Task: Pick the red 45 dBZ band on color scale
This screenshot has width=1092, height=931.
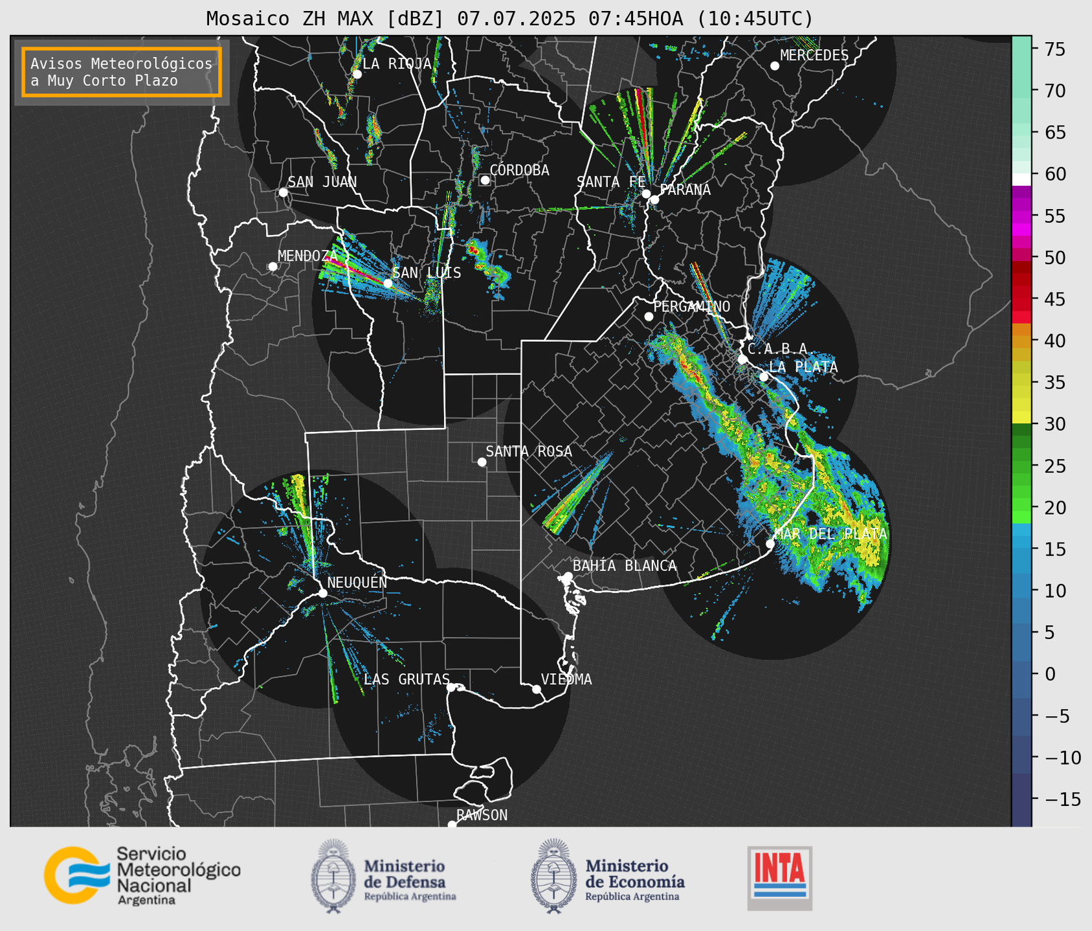Action: pos(1021,299)
